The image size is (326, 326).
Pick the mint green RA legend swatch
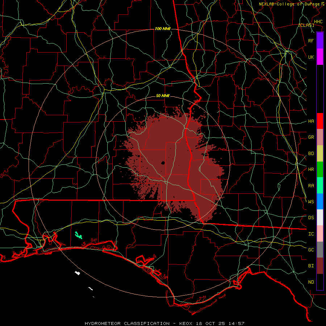(320, 185)
